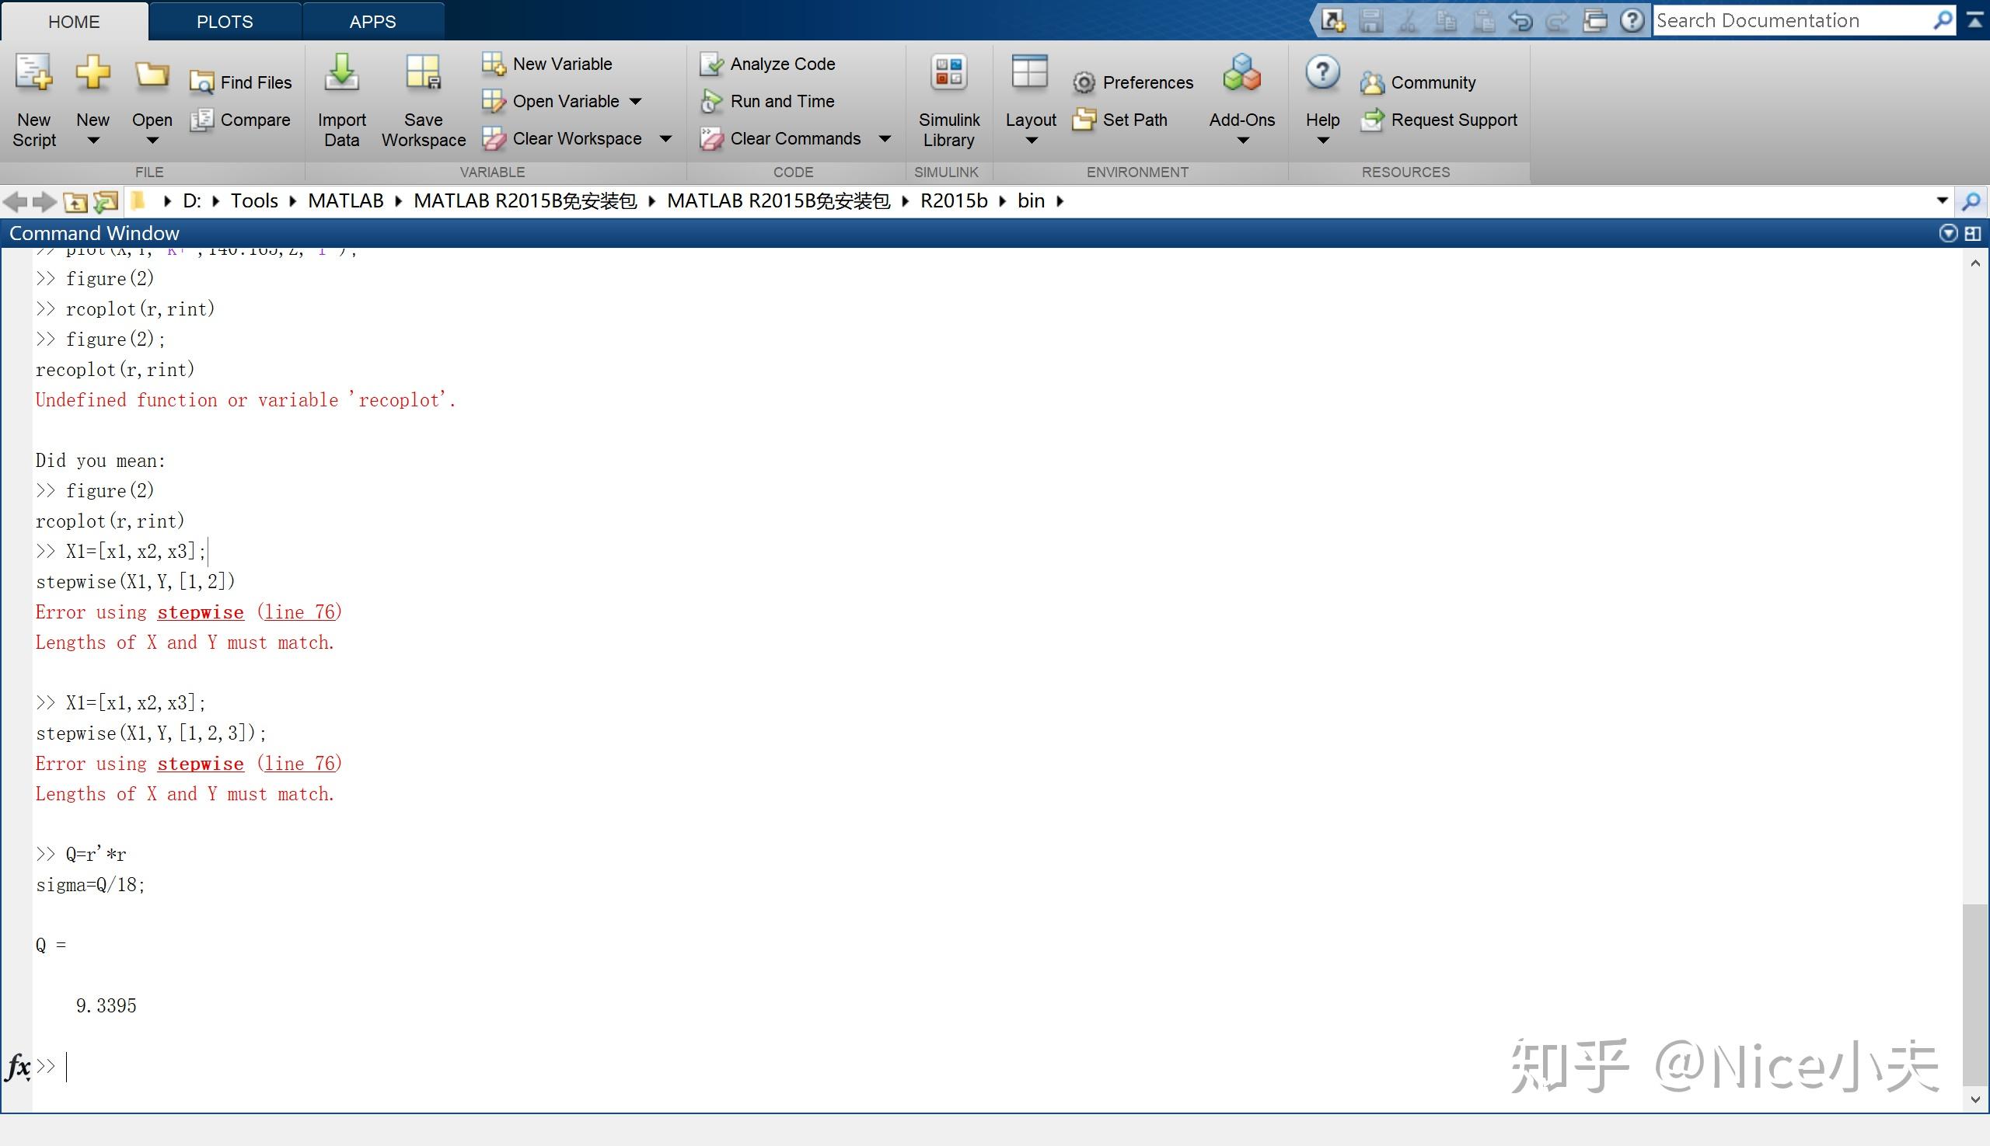The width and height of the screenshot is (1990, 1146).
Task: Go up one folder level icon
Action: pos(75,202)
